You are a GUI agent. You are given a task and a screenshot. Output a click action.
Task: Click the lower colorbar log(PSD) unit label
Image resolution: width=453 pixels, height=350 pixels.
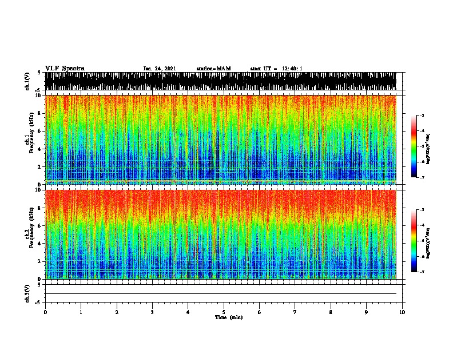click(428, 243)
